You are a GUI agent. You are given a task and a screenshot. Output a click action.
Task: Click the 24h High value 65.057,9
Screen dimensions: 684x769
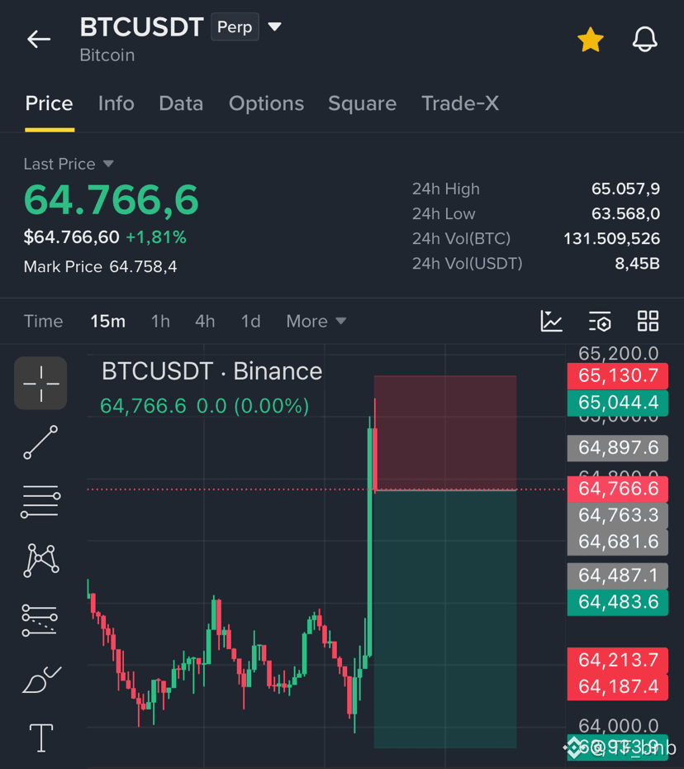(x=625, y=189)
